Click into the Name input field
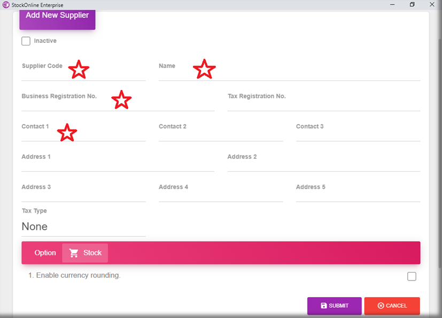This screenshot has height=318, width=442. 289,74
